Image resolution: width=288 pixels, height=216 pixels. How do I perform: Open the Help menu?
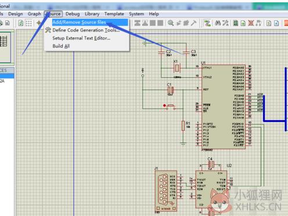click(154, 14)
